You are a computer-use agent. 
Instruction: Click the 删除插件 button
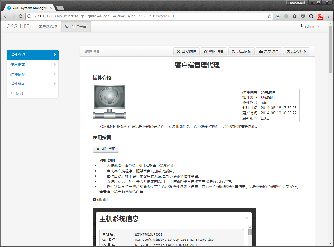click(186, 51)
